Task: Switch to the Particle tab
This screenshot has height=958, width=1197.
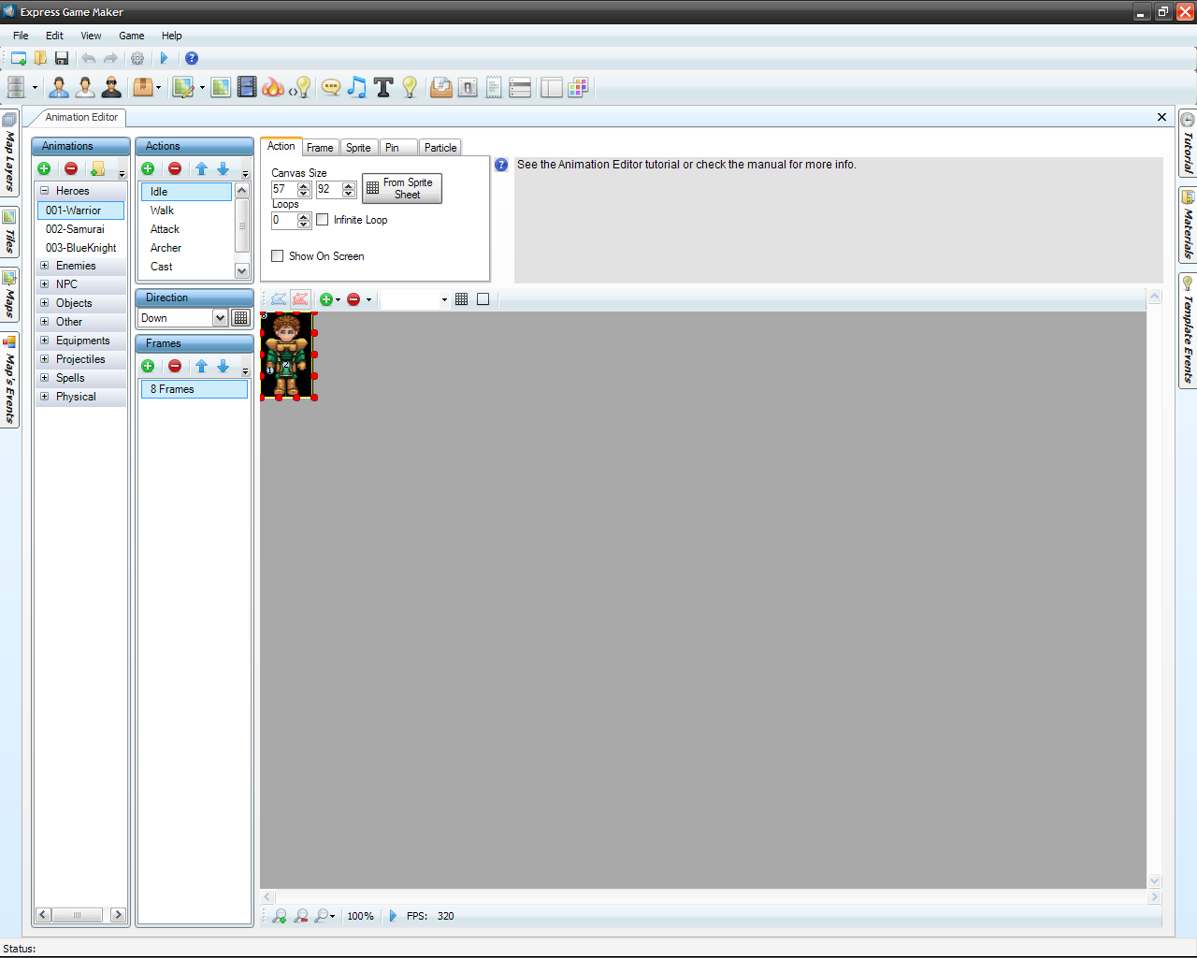Action: (x=440, y=148)
